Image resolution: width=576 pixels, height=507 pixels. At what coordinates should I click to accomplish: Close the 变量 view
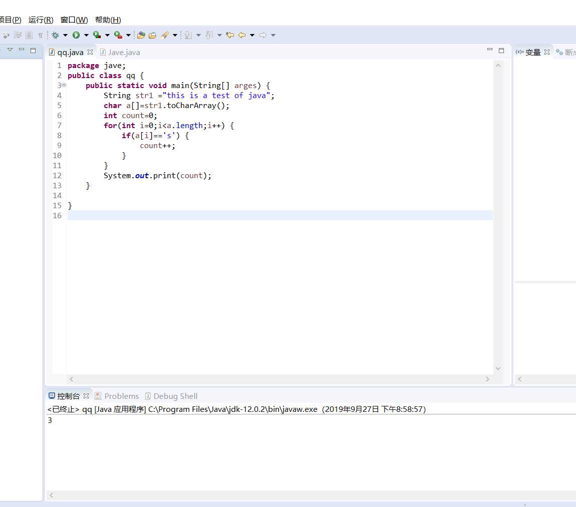click(547, 52)
